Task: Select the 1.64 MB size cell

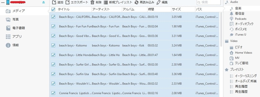Action: 177,55
